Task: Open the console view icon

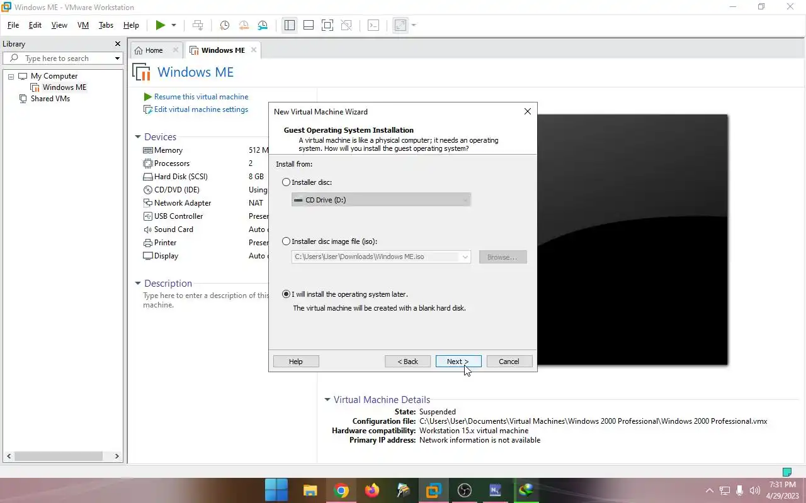Action: click(373, 25)
